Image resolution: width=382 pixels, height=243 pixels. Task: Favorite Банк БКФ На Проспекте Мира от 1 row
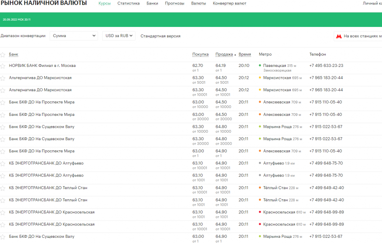pos(3,151)
